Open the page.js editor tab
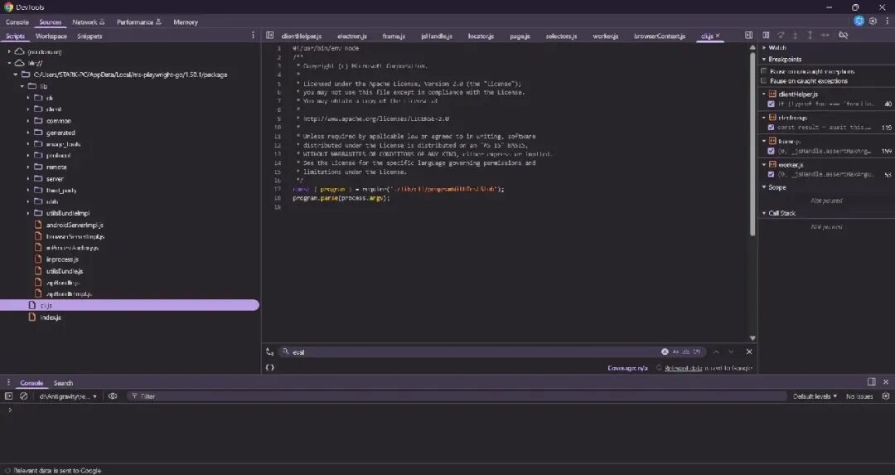Image resolution: width=895 pixels, height=475 pixels. 520,36
